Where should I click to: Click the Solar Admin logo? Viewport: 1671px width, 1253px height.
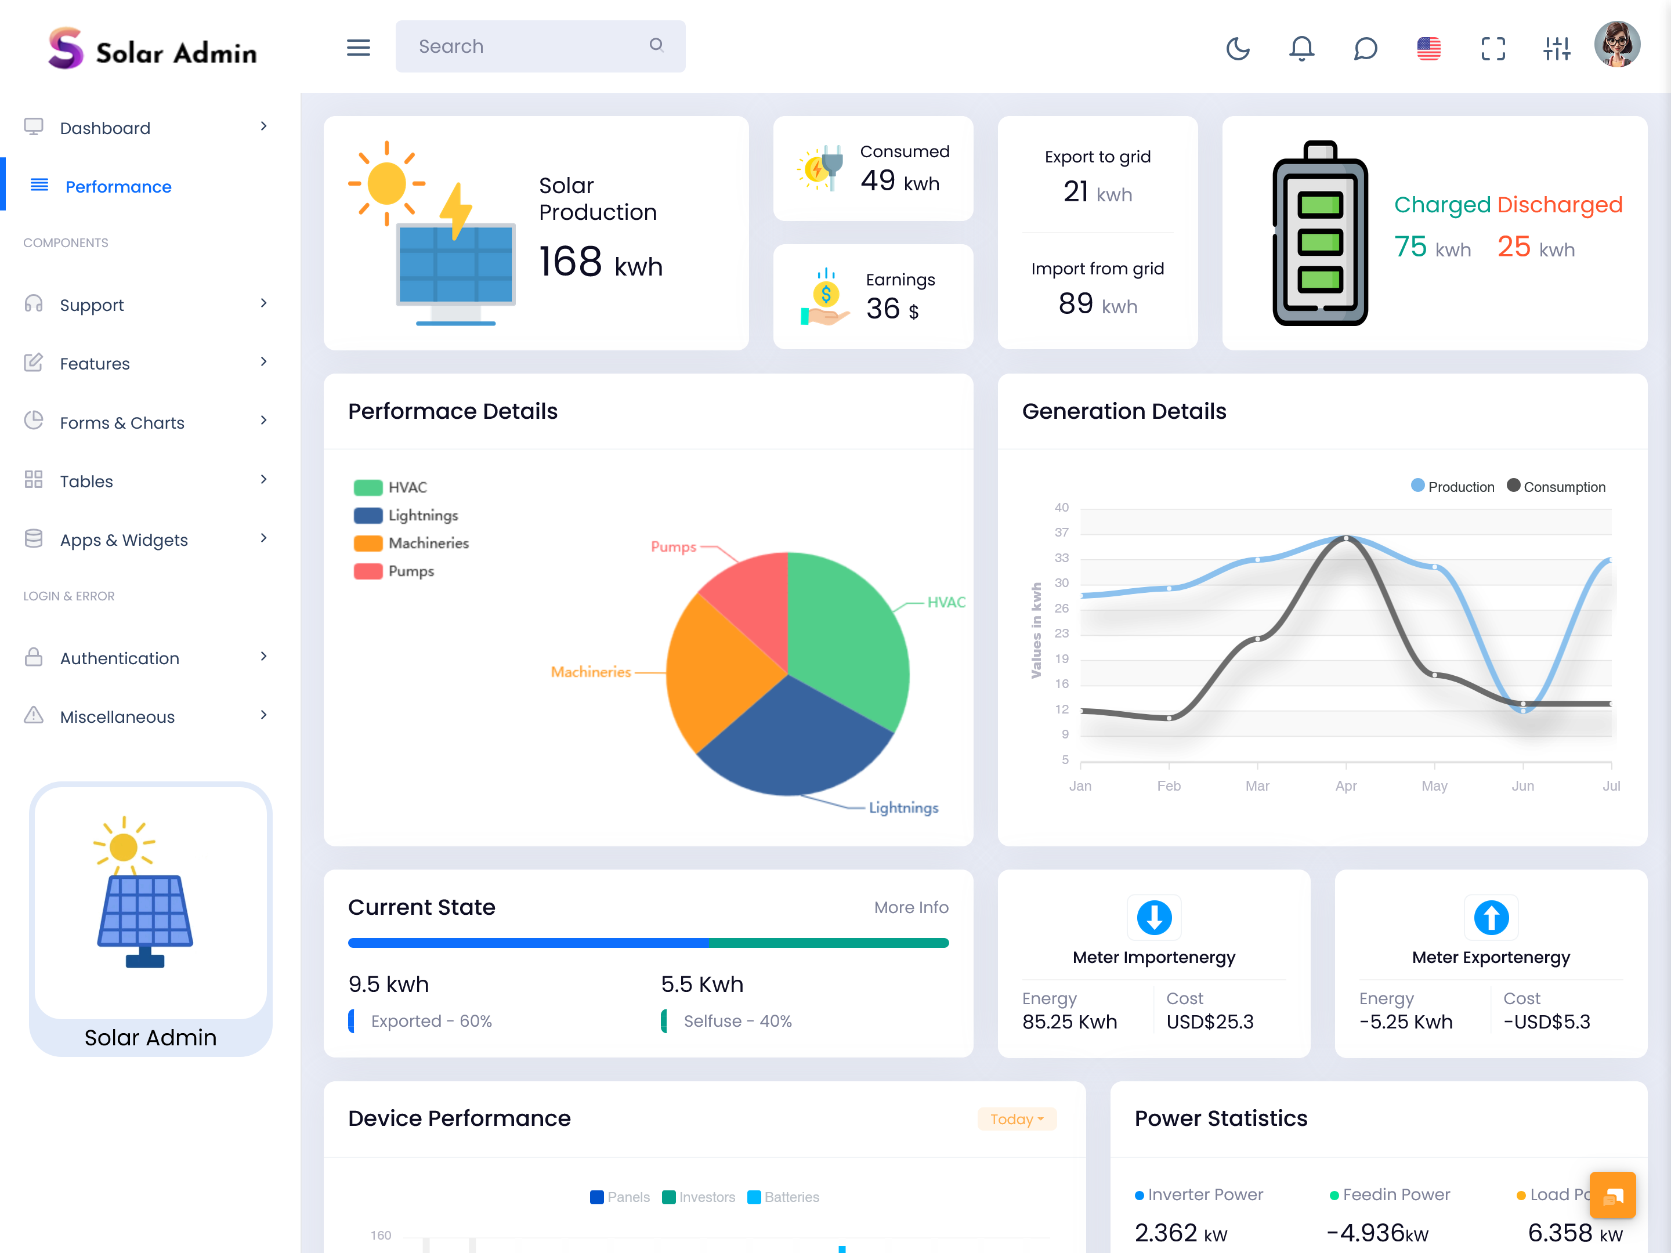click(153, 48)
